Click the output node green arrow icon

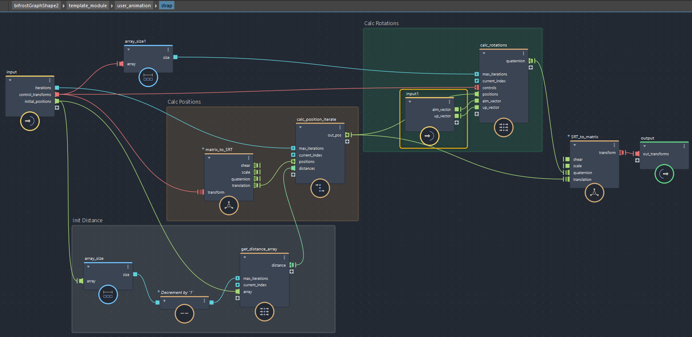click(x=664, y=174)
